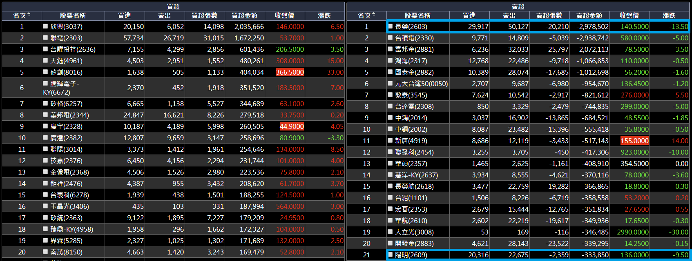Image resolution: width=692 pixels, height=261 pixels.
Task: Click 漲跌 header in the 買超 table
Action: 324,15
